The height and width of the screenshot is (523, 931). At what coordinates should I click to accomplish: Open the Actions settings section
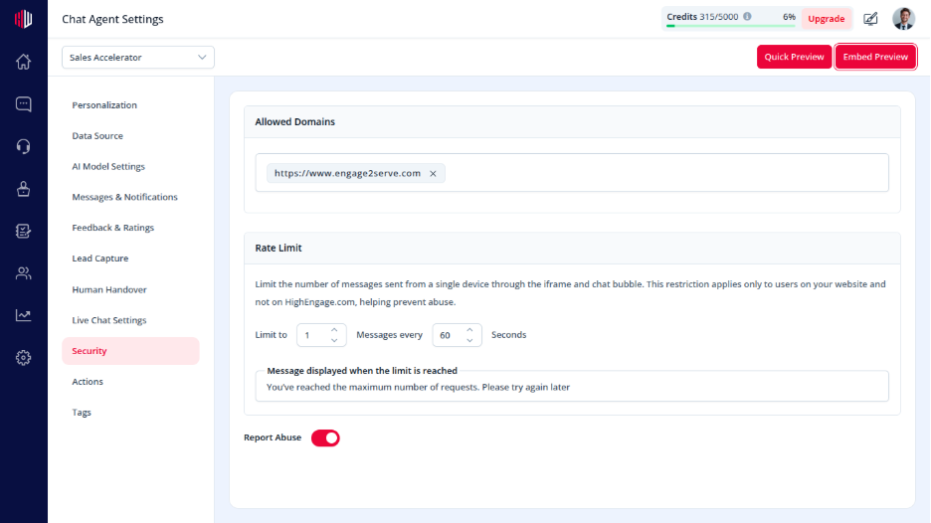pyautogui.click(x=88, y=382)
